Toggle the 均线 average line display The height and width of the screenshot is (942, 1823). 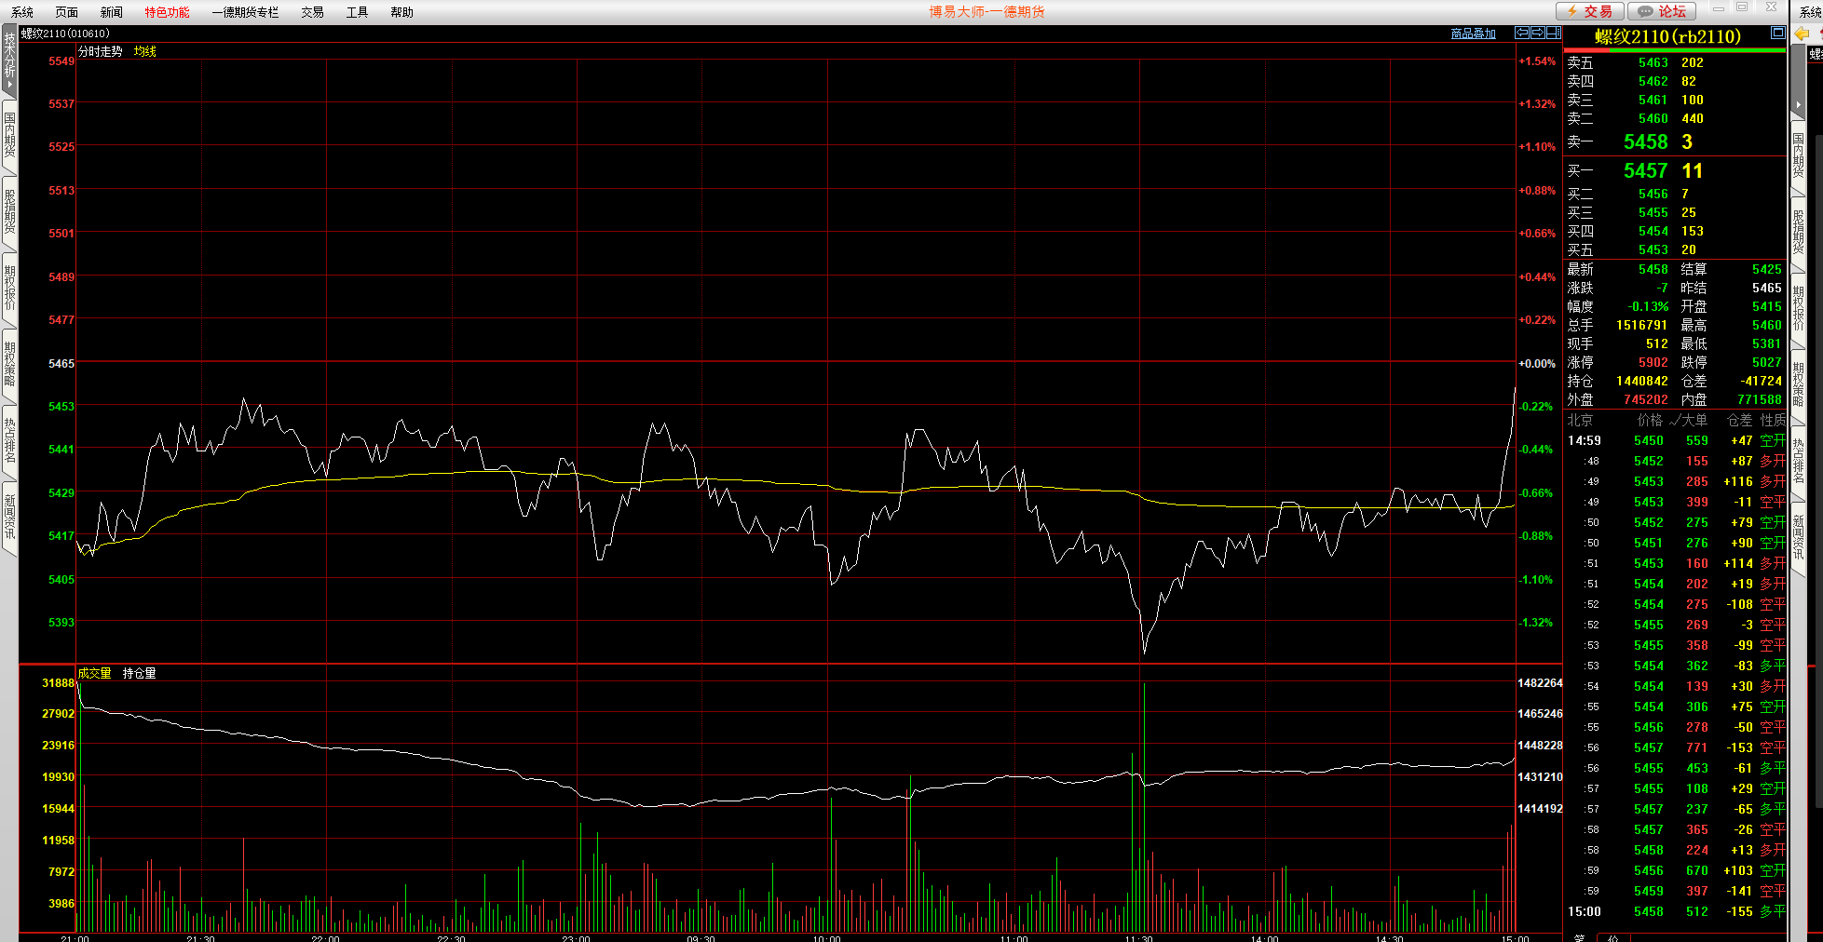point(144,51)
